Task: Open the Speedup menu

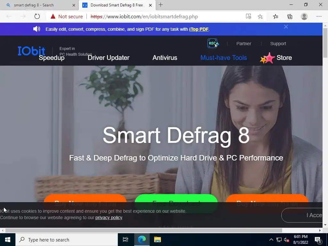Action: click(52, 58)
